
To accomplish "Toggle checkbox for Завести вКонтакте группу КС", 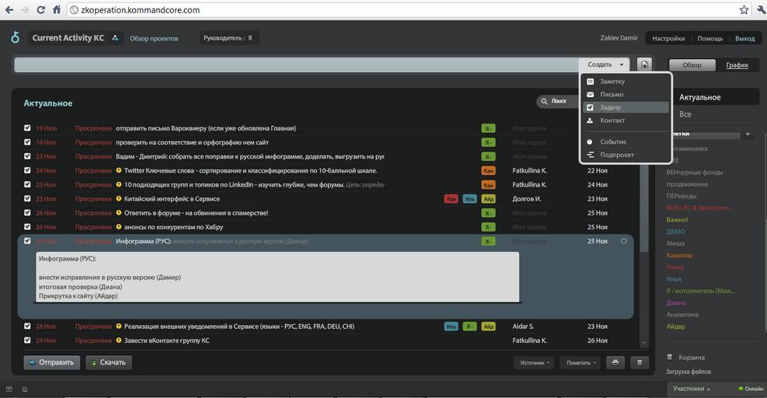I will pos(28,340).
